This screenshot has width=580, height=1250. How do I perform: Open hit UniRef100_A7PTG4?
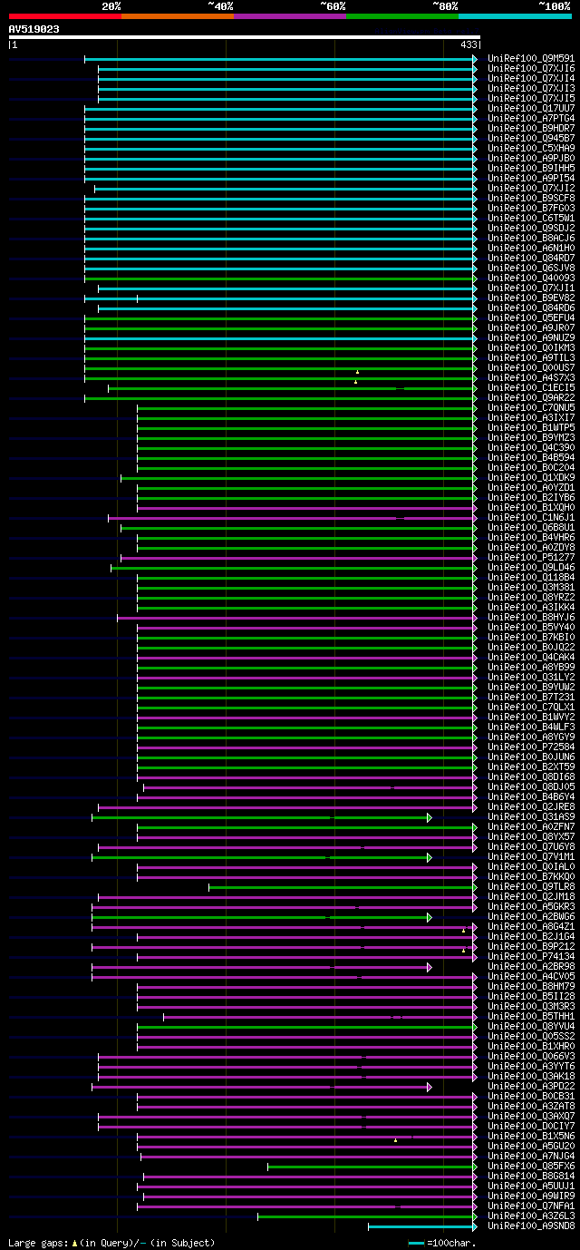tap(531, 119)
